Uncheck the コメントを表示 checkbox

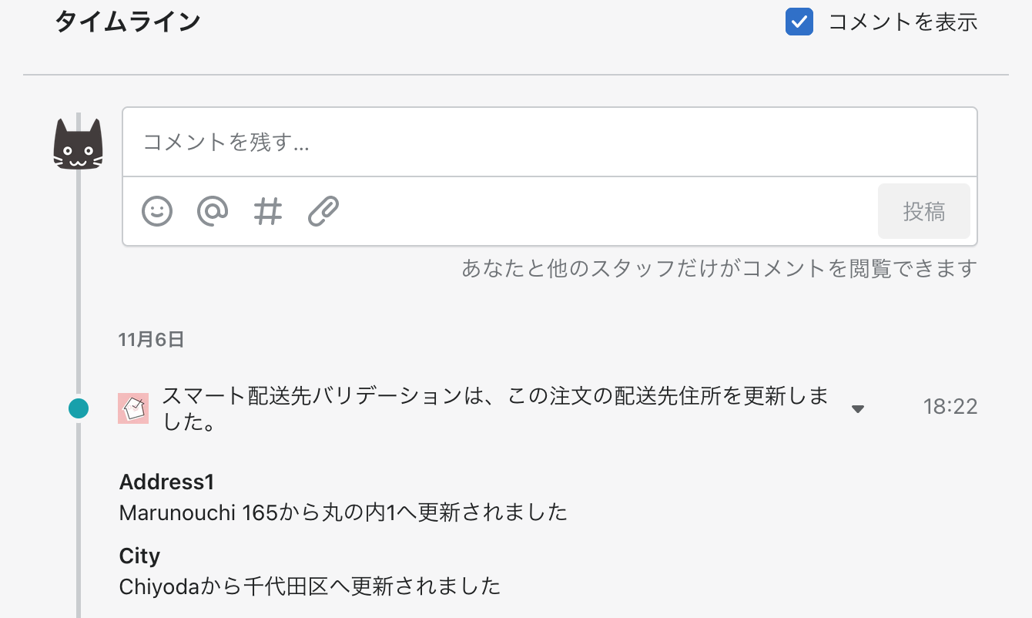(x=799, y=22)
